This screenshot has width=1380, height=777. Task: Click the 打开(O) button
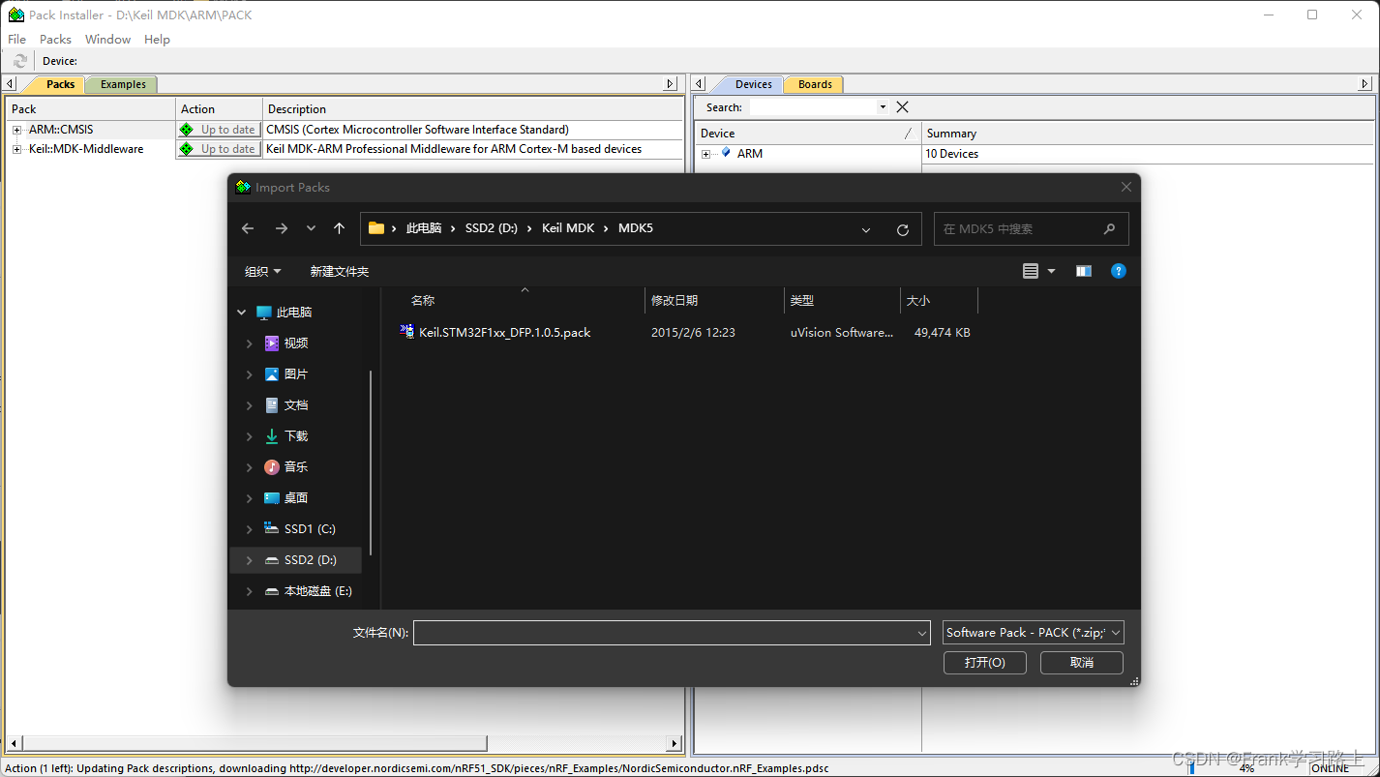[x=985, y=663]
